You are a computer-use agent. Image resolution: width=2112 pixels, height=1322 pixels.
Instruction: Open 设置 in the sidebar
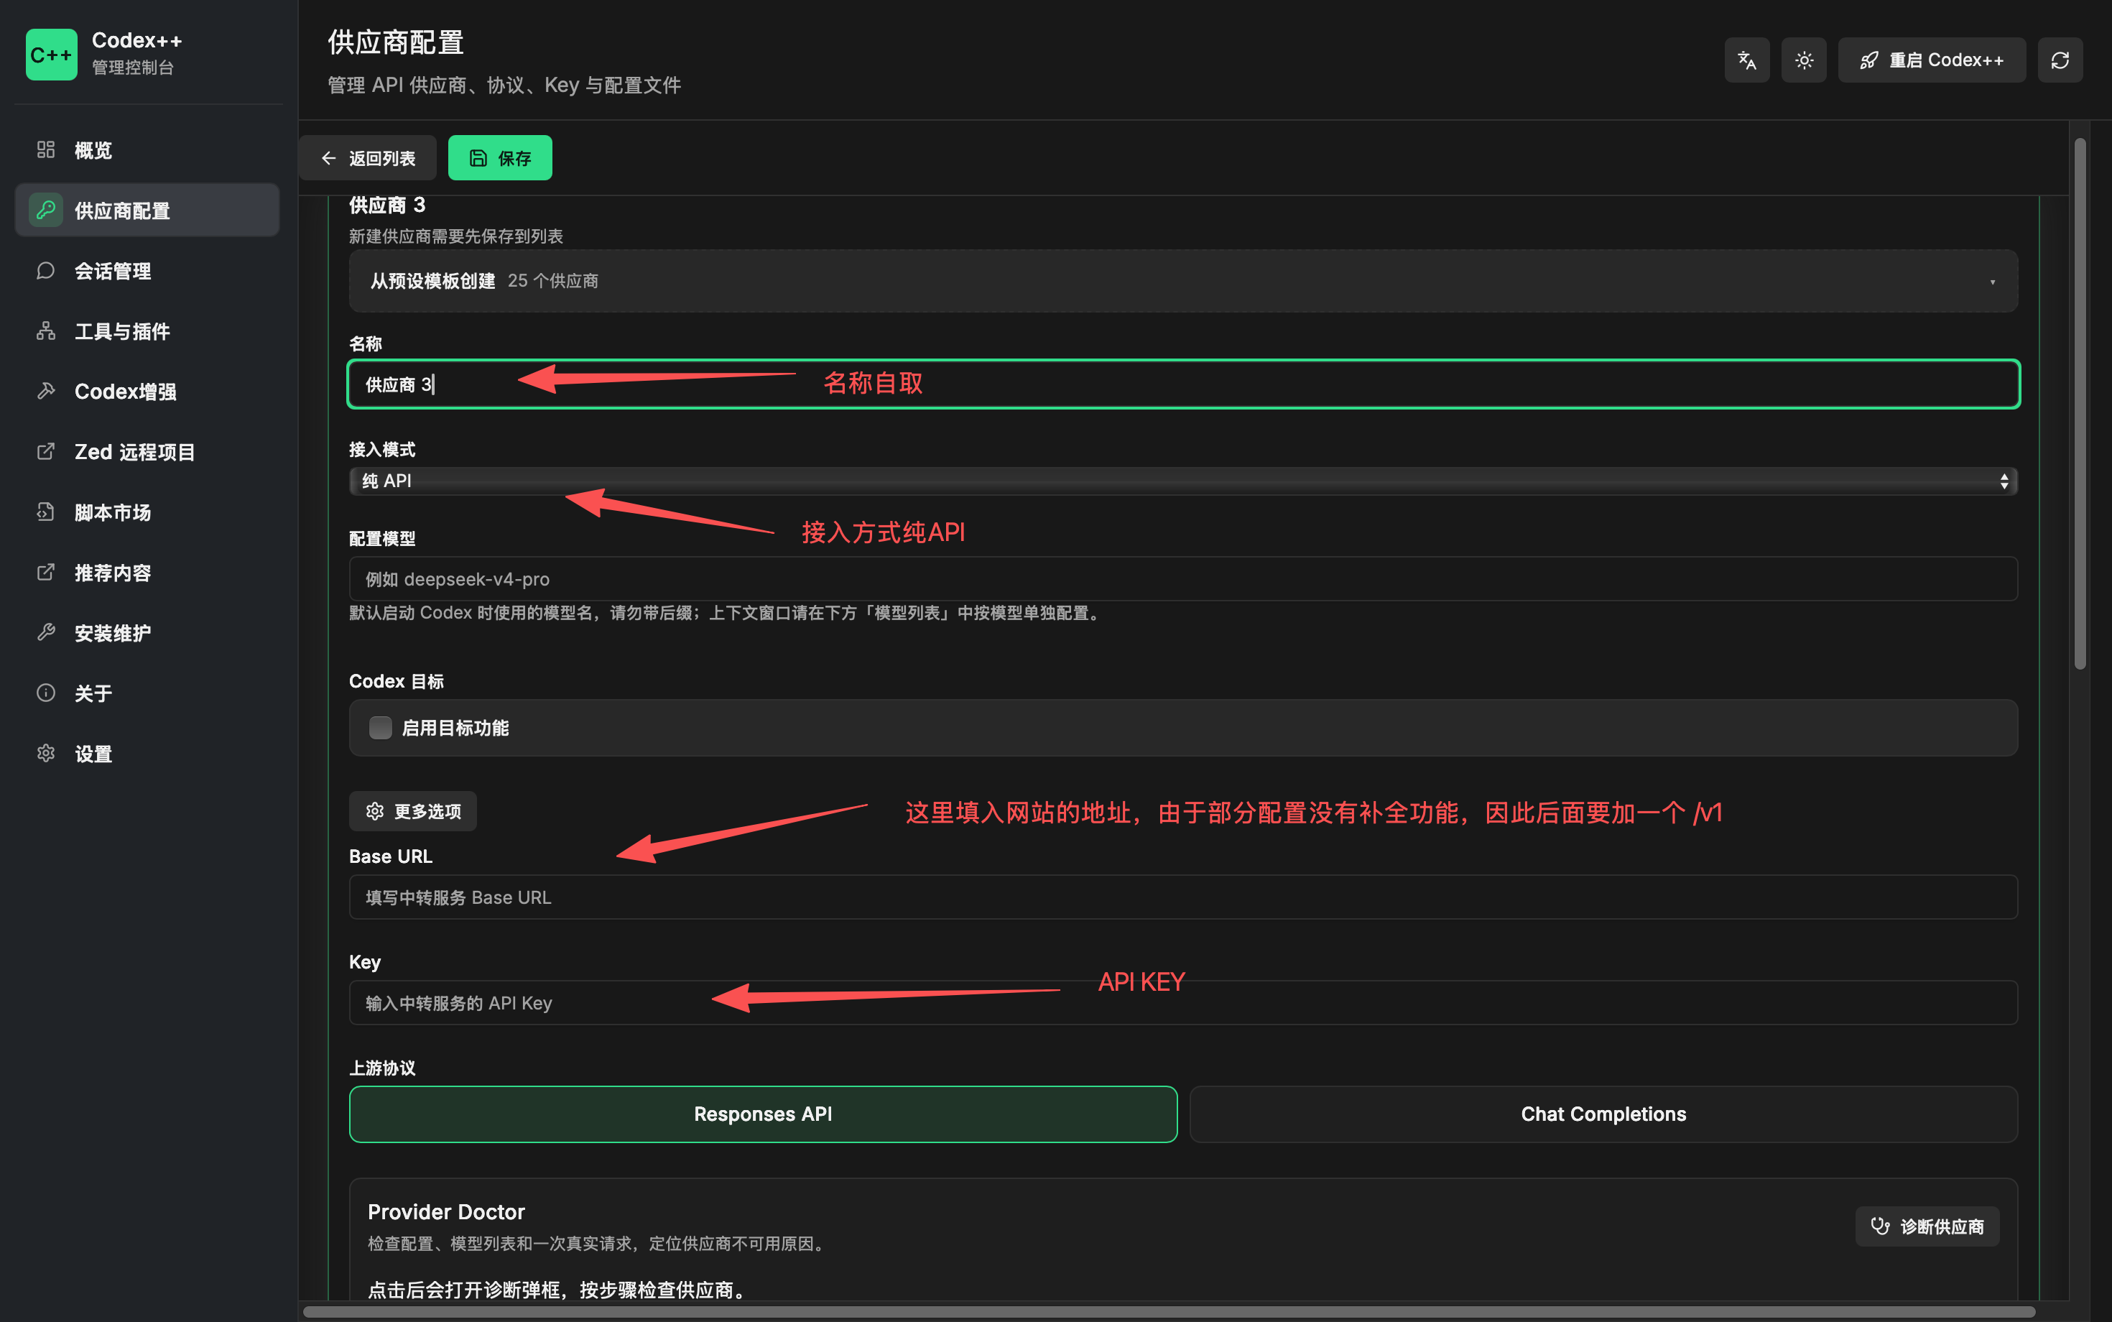(147, 753)
